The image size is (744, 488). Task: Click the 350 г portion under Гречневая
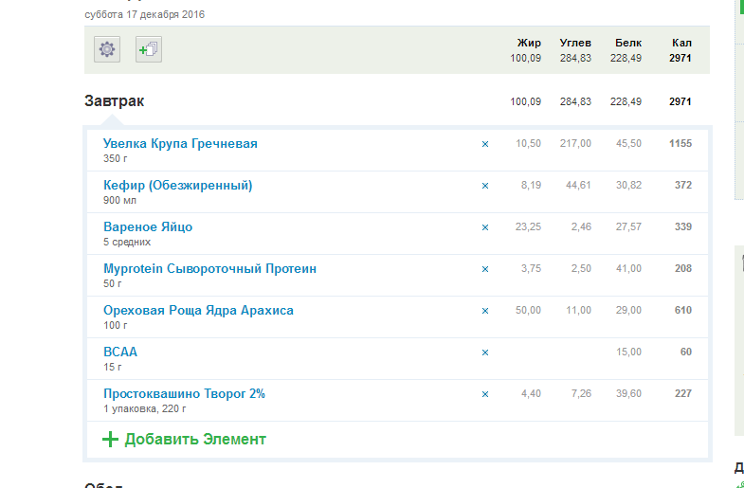[x=116, y=159]
